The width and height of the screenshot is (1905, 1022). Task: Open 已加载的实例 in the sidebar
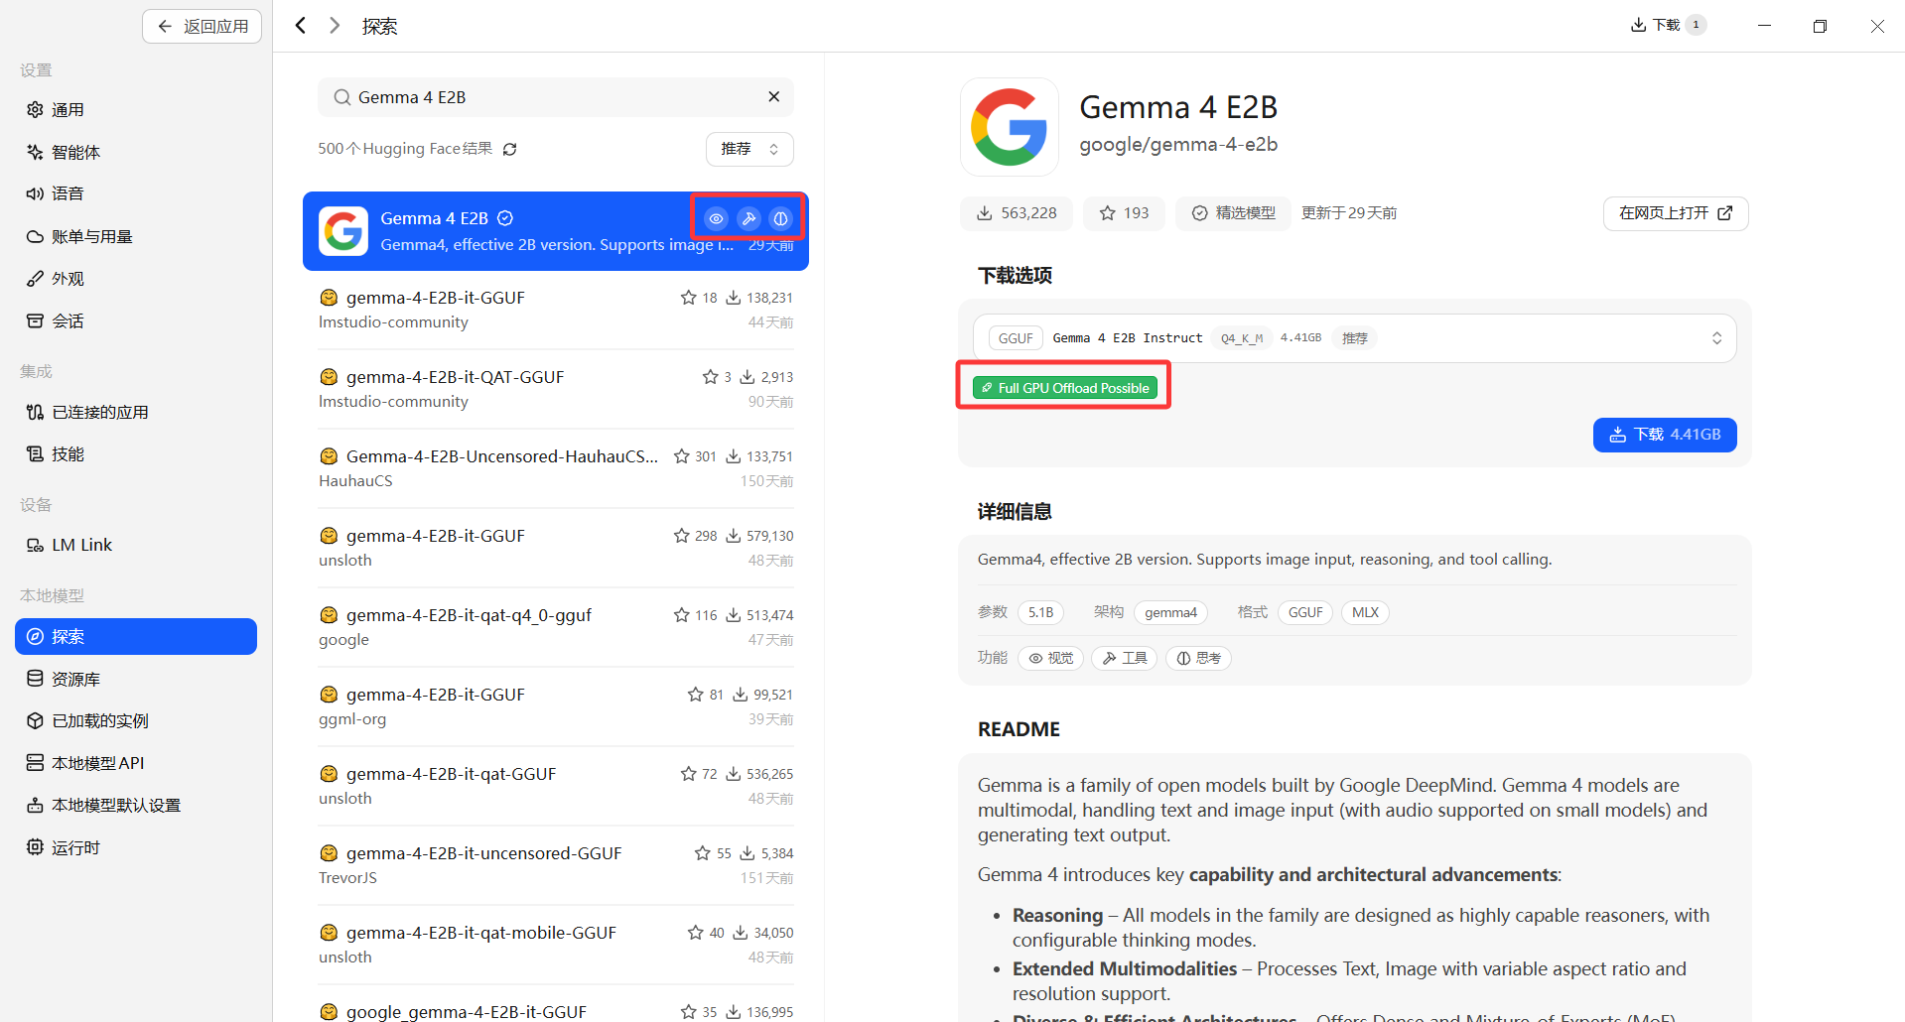136,720
